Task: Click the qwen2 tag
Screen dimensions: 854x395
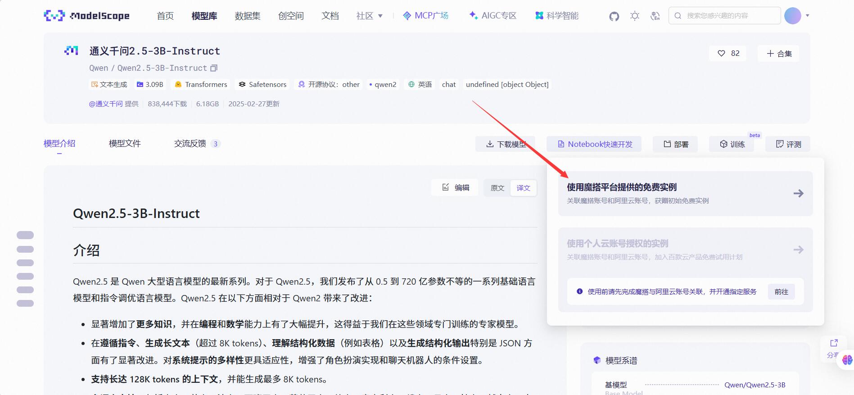Action: point(383,84)
